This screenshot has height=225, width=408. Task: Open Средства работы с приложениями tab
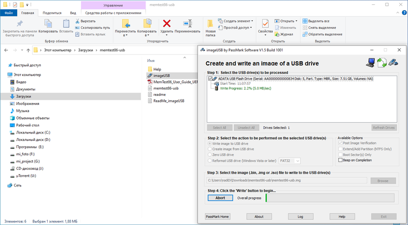[113, 13]
